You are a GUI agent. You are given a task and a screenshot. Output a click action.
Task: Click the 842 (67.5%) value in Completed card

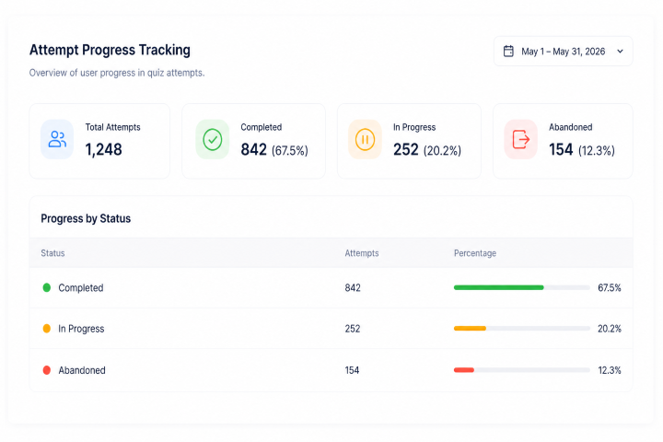(x=274, y=150)
